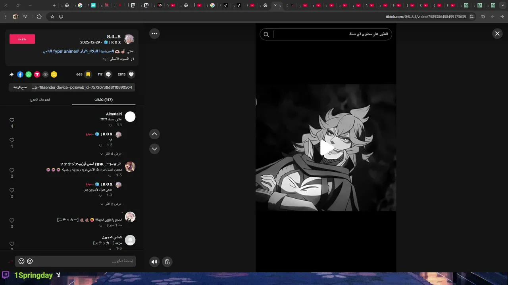Click the search magnifier in the video search bar
Image resolution: width=508 pixels, height=285 pixels.
point(266,34)
